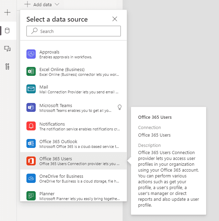Open the Data cylinder icon in sidebar
The image size is (219, 221).
pos(7,31)
